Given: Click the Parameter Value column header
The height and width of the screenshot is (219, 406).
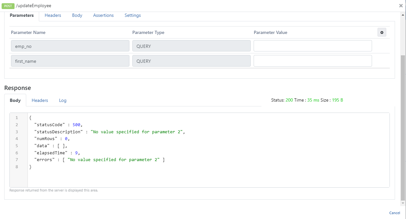Looking at the screenshot, I should pyautogui.click(x=270, y=32).
